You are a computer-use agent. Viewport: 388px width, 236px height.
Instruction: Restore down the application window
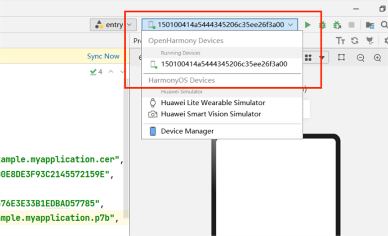382,9
